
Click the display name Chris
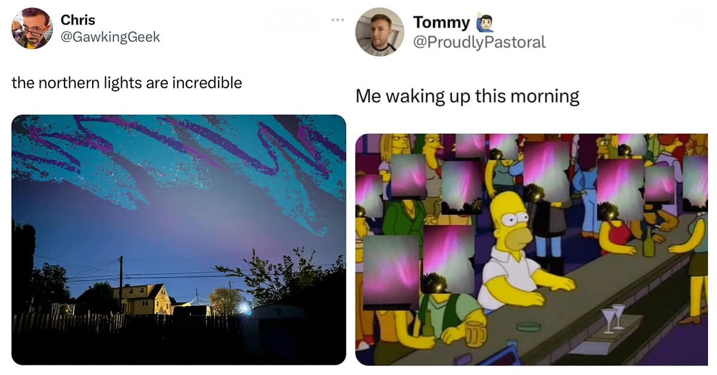coord(78,20)
